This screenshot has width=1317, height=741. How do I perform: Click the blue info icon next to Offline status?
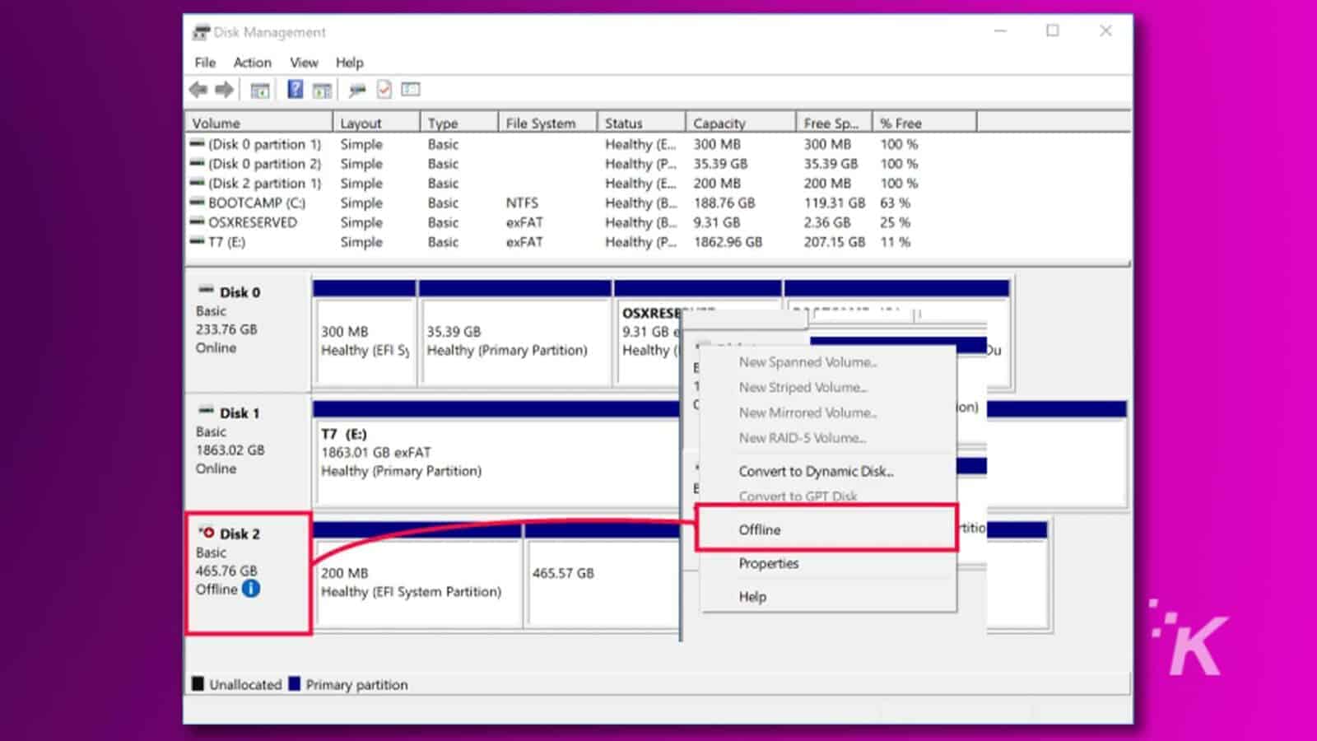(251, 590)
